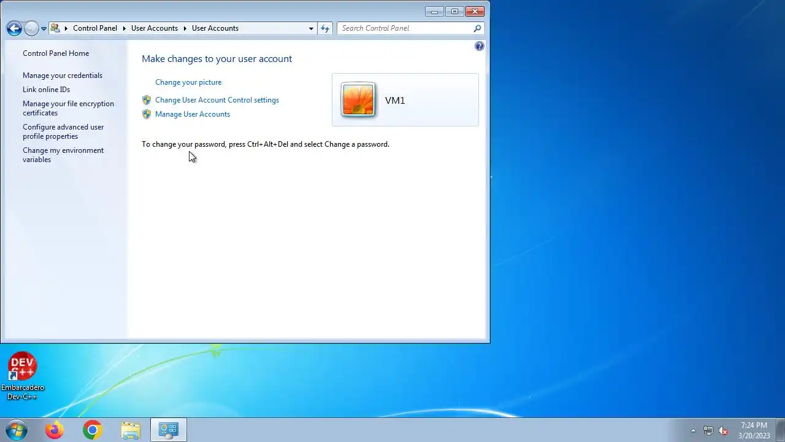
Task: Open Windows Explorer from the taskbar
Action: (131, 430)
